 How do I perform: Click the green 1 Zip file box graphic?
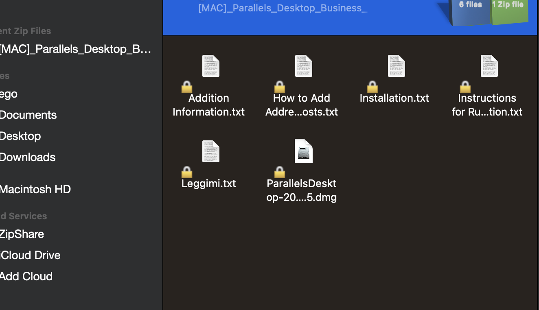(x=510, y=11)
